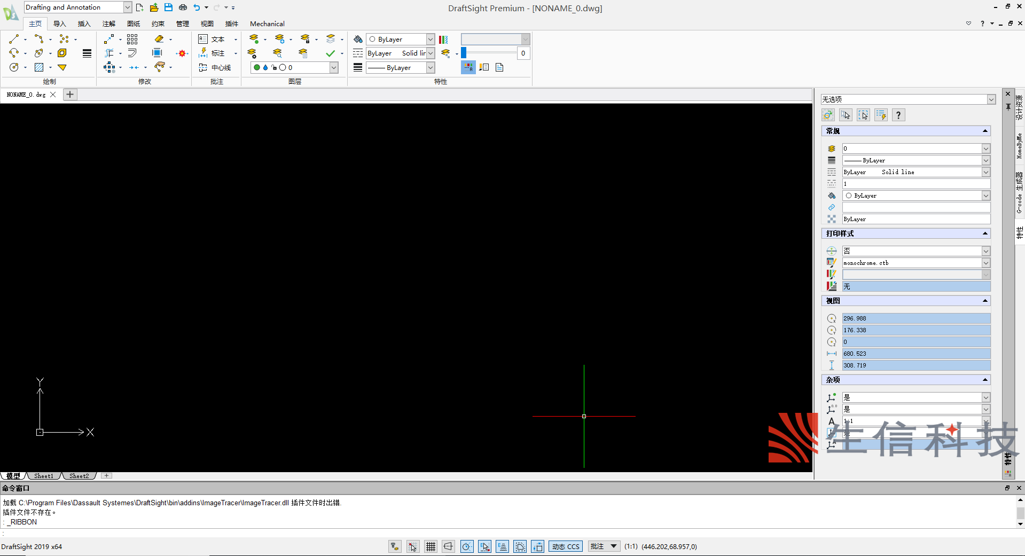This screenshot has width=1025, height=556.
Task: Click the Undo arrow icon
Action: click(x=197, y=7)
